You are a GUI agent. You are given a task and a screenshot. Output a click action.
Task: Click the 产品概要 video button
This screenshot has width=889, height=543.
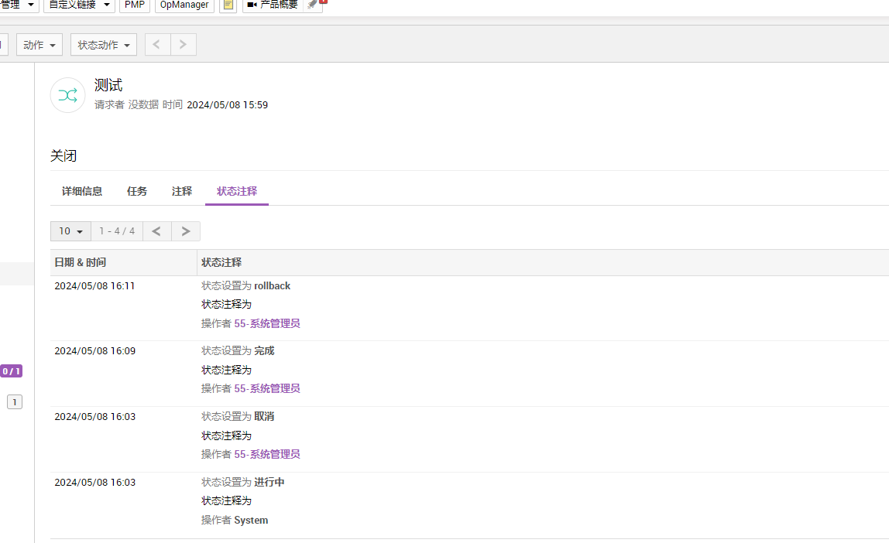coord(273,5)
